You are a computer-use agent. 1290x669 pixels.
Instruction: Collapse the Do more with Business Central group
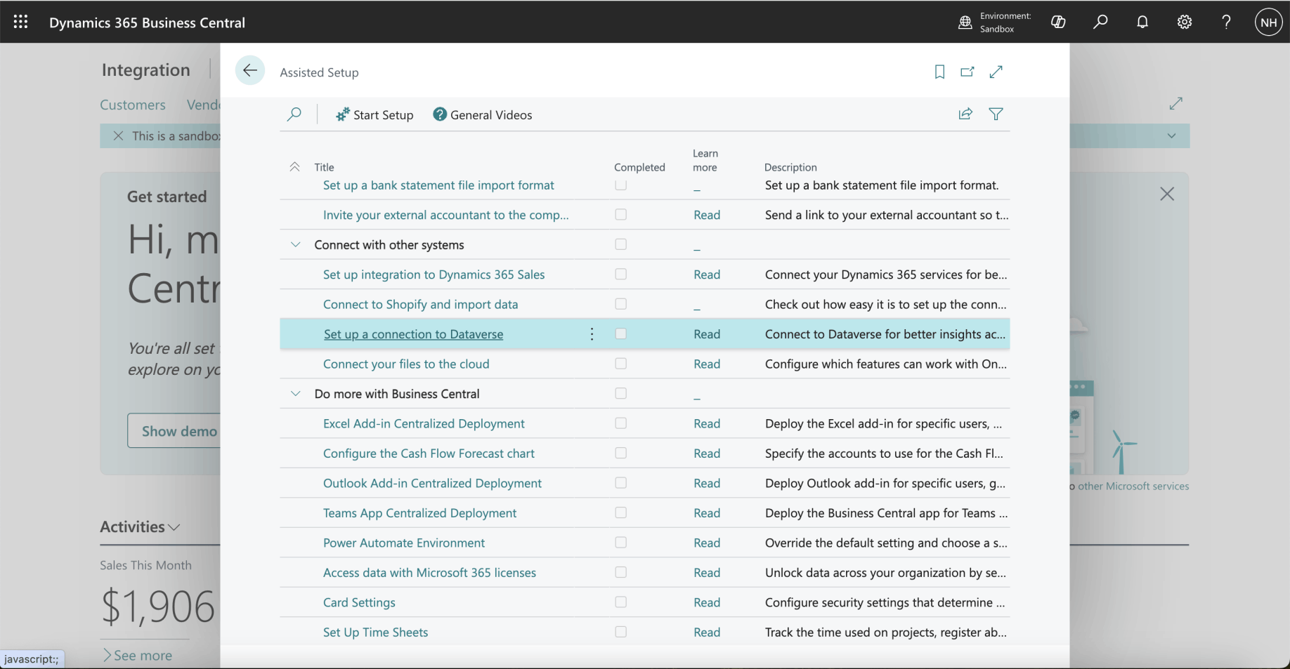click(x=296, y=394)
